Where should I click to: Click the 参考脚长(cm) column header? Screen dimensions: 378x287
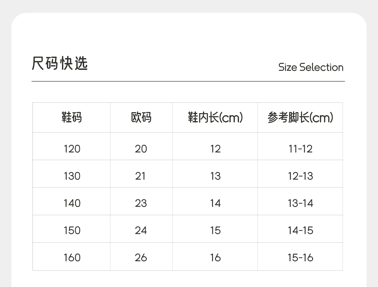tap(300, 117)
